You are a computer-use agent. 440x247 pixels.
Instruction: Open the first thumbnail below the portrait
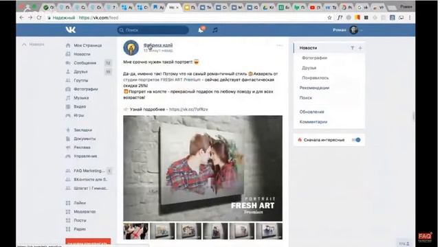click(x=135, y=231)
